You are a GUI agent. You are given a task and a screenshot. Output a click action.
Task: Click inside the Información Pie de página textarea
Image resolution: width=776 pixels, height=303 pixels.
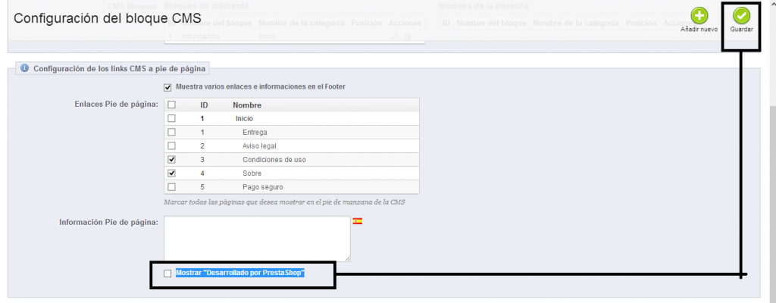(x=257, y=239)
